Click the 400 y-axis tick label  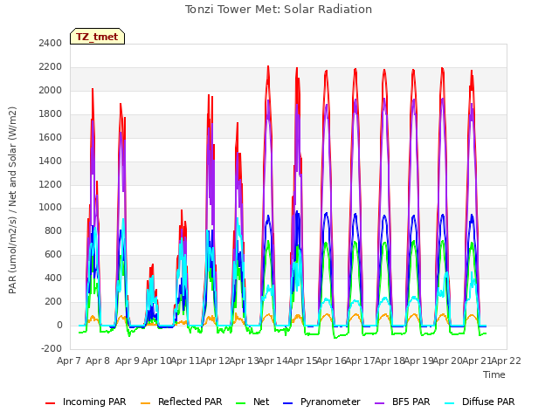53,278
